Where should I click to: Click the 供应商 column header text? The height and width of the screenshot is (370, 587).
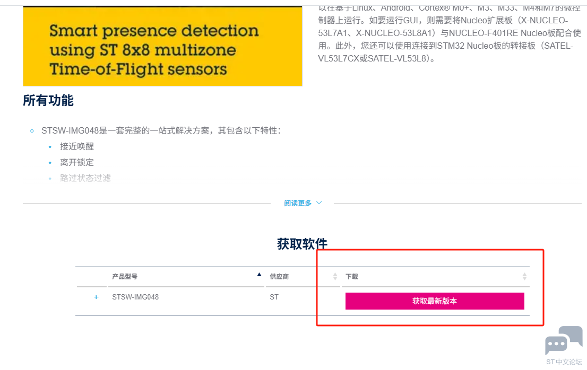tap(279, 277)
